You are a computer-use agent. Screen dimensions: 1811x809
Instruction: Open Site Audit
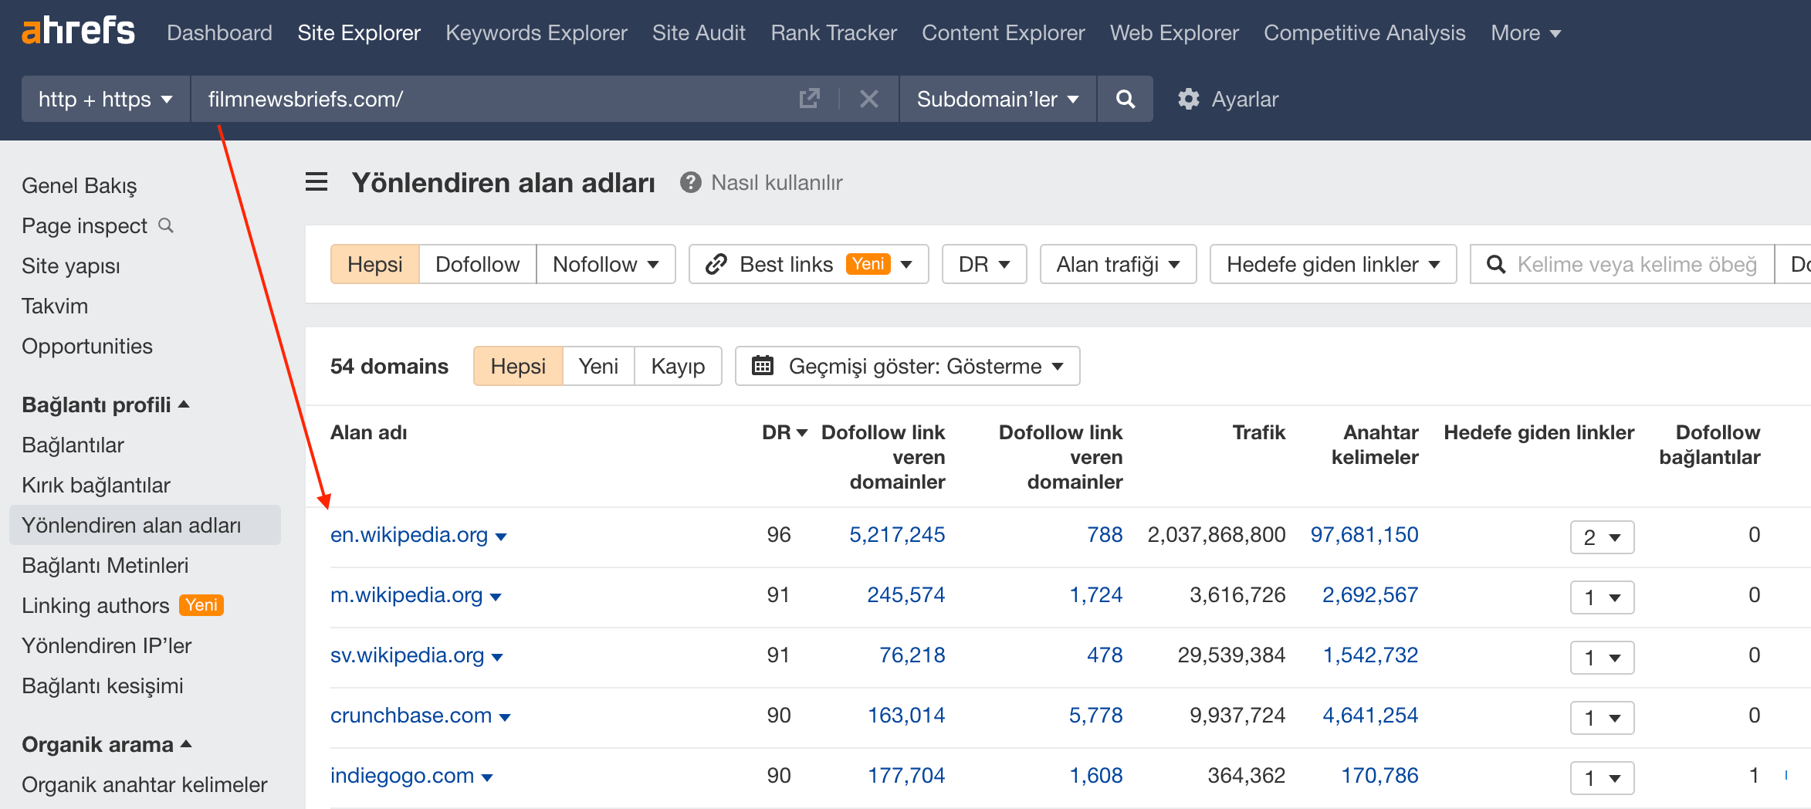point(699,32)
